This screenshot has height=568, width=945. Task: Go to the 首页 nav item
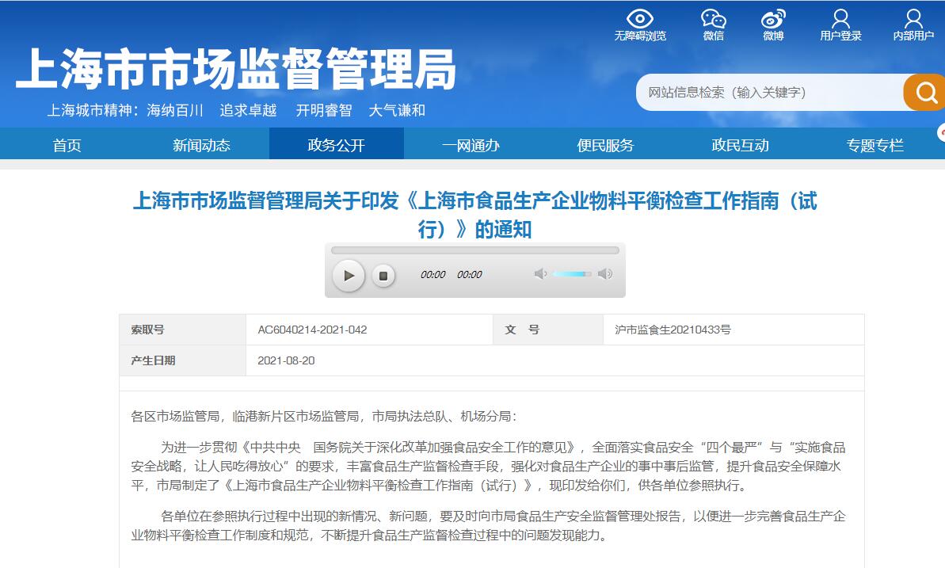tap(67, 145)
